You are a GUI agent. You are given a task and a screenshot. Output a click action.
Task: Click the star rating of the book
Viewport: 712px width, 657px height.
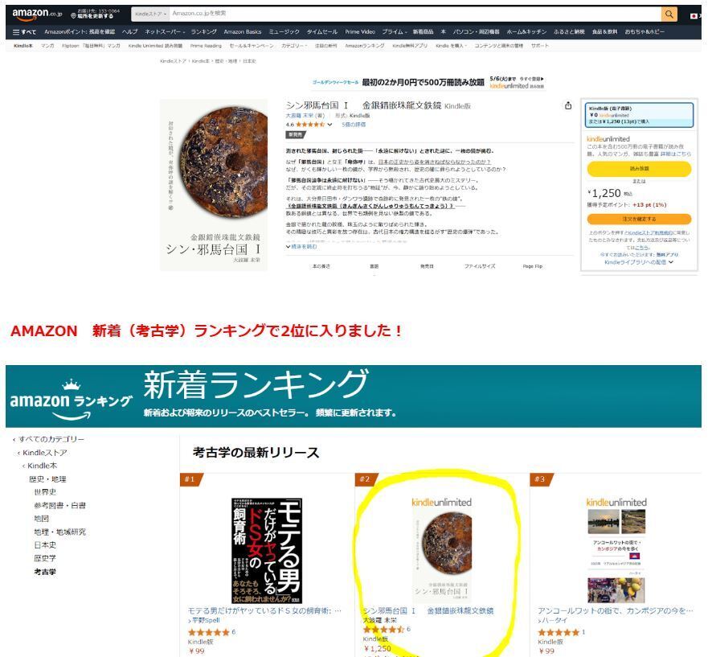point(310,124)
